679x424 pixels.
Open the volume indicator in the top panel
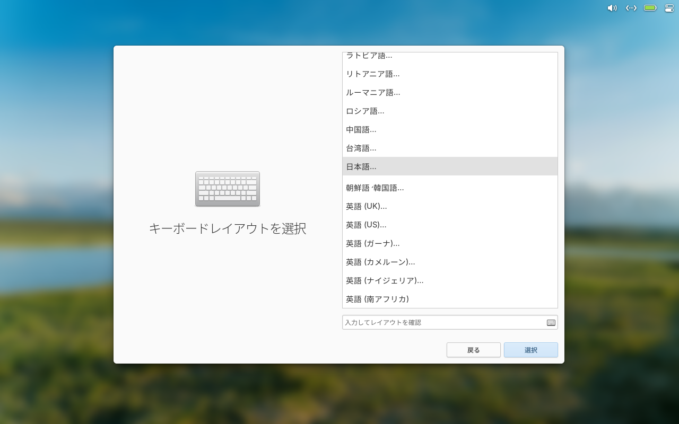tap(612, 8)
